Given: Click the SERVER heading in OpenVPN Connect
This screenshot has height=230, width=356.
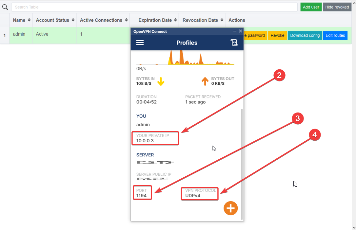Looking at the screenshot, I should point(145,155).
